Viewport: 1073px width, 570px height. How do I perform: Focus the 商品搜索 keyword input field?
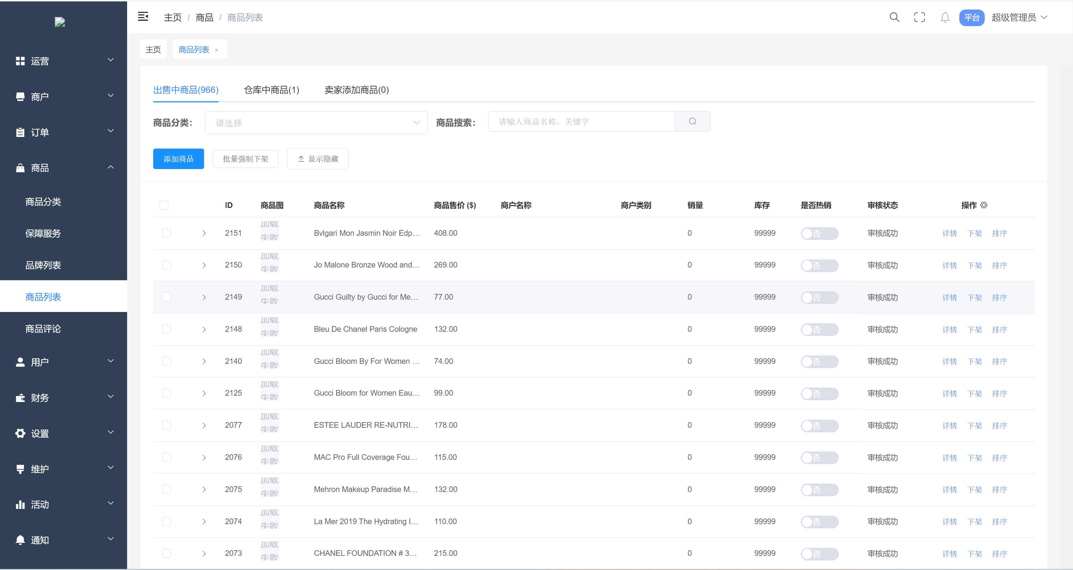[x=582, y=121]
